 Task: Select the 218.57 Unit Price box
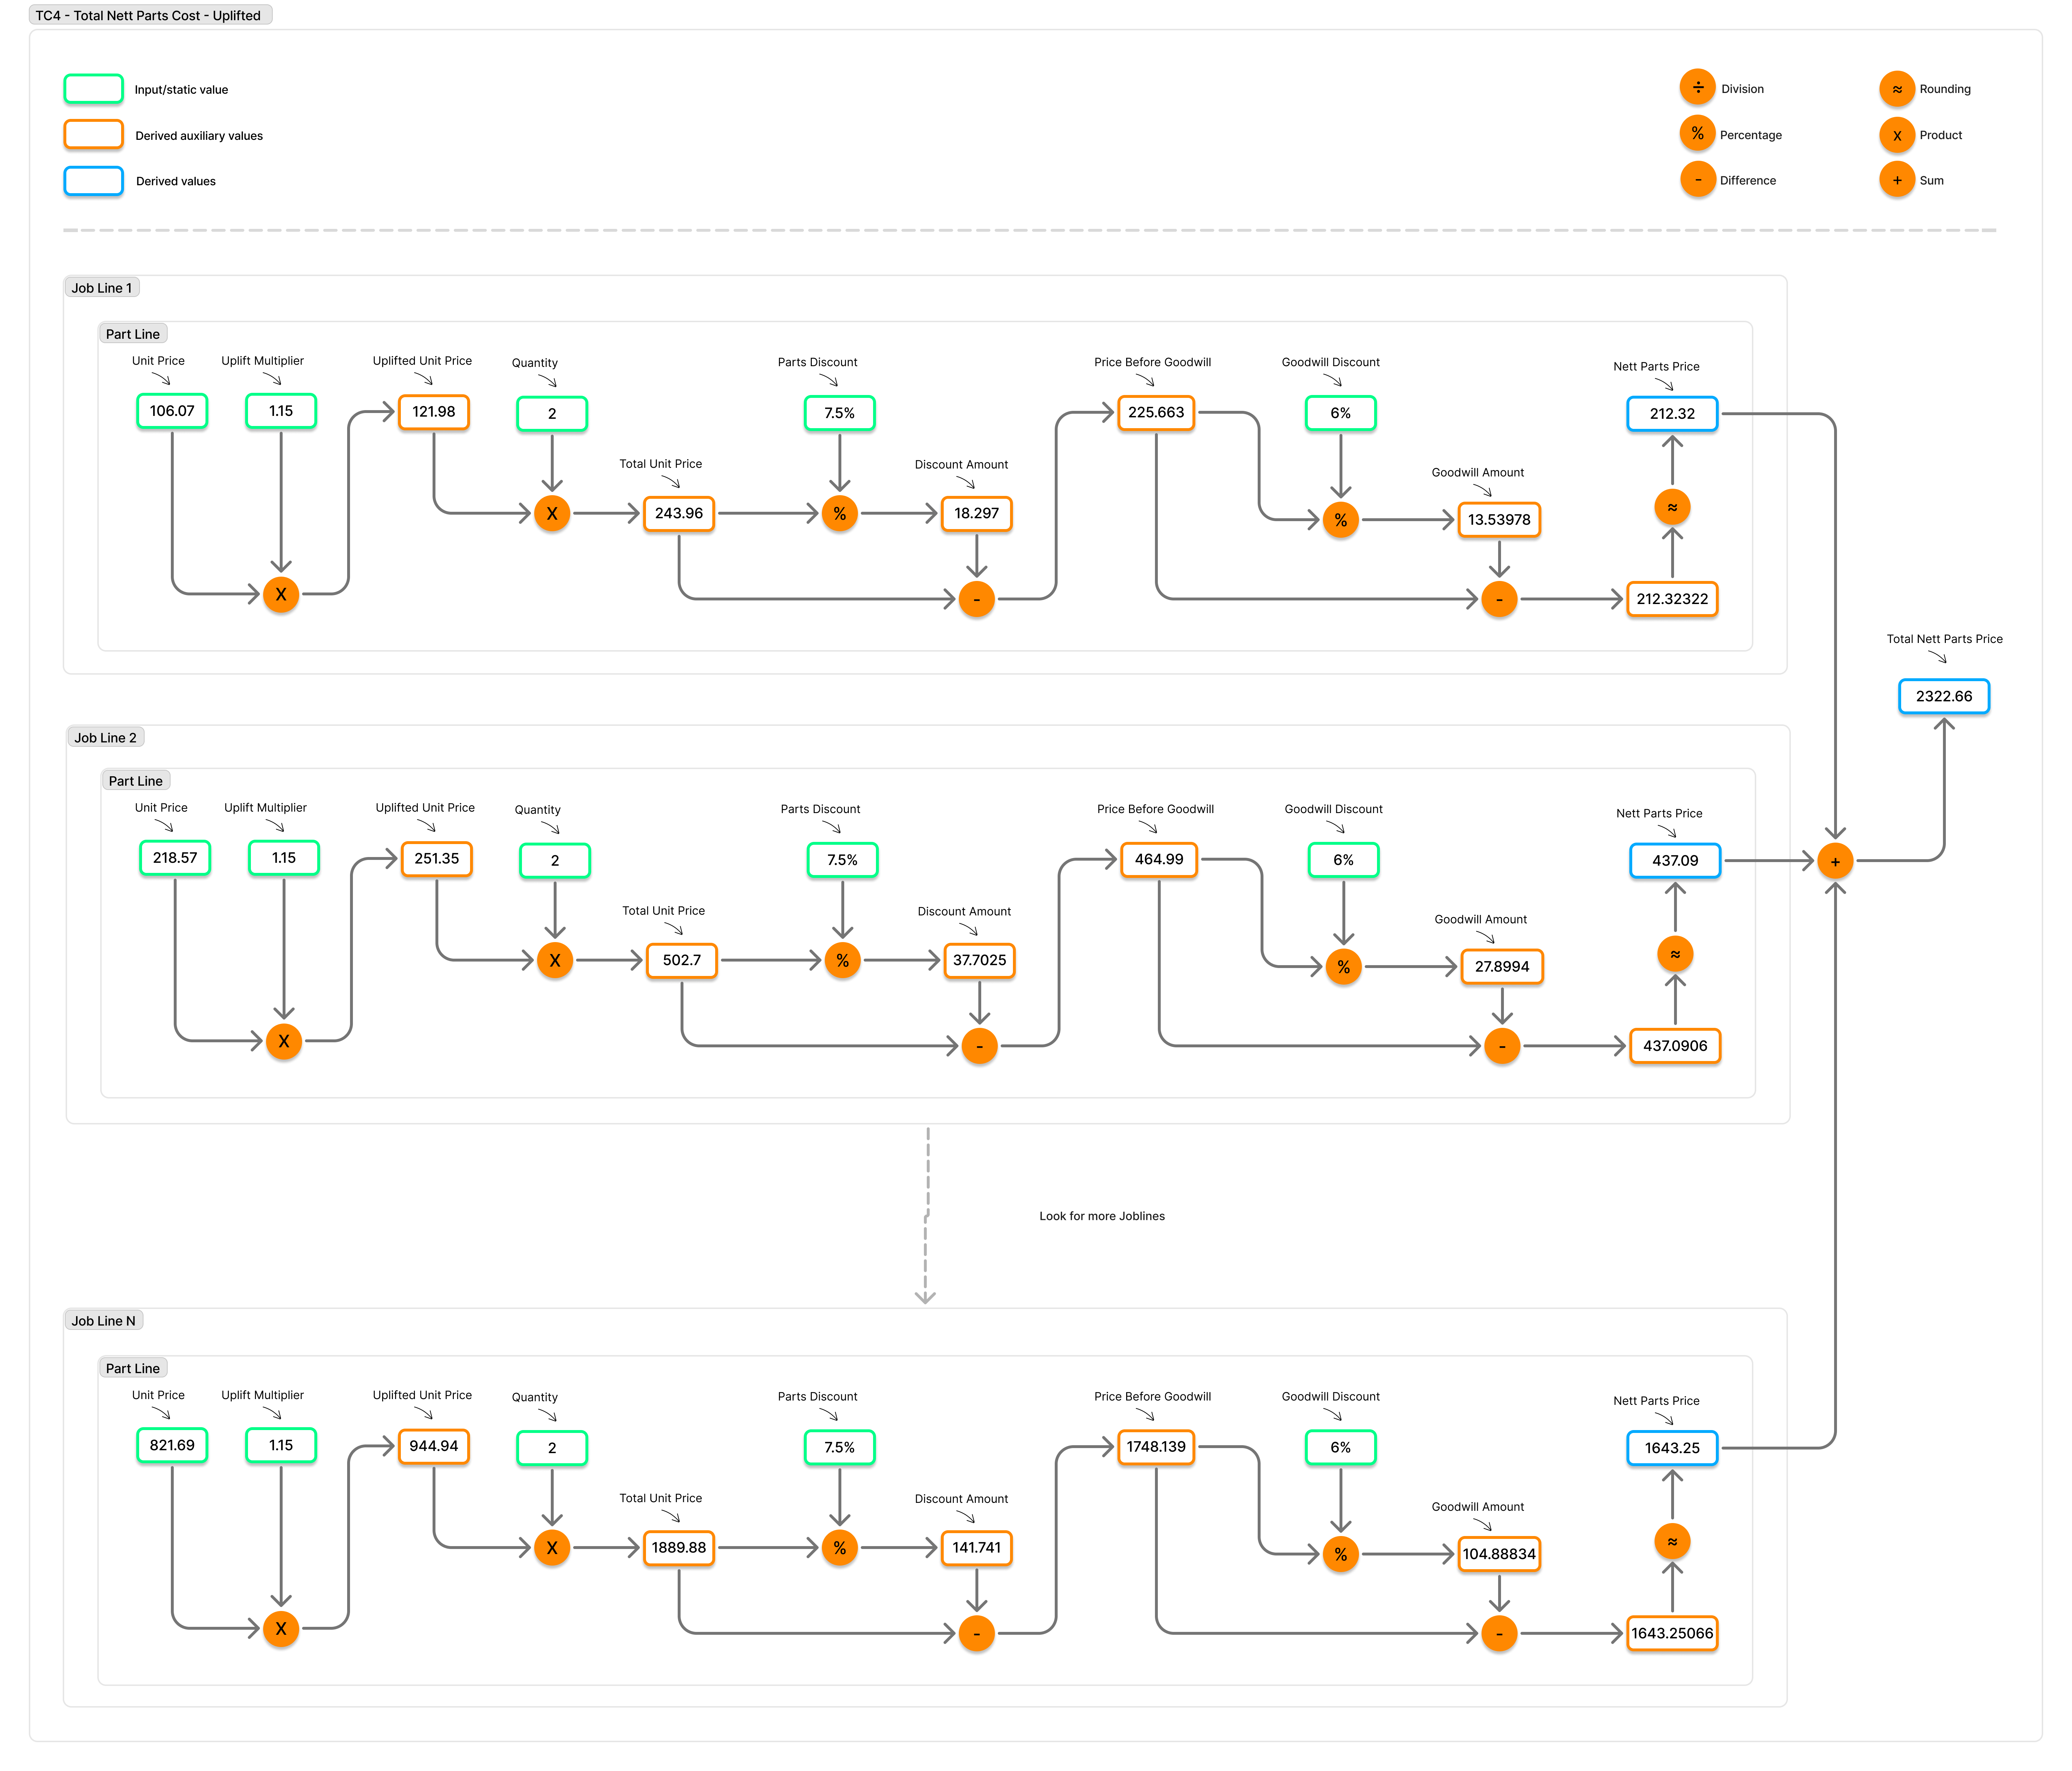(x=175, y=858)
